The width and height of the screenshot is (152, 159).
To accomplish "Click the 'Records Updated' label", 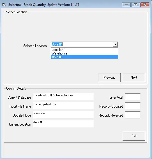I will tap(111, 106).
